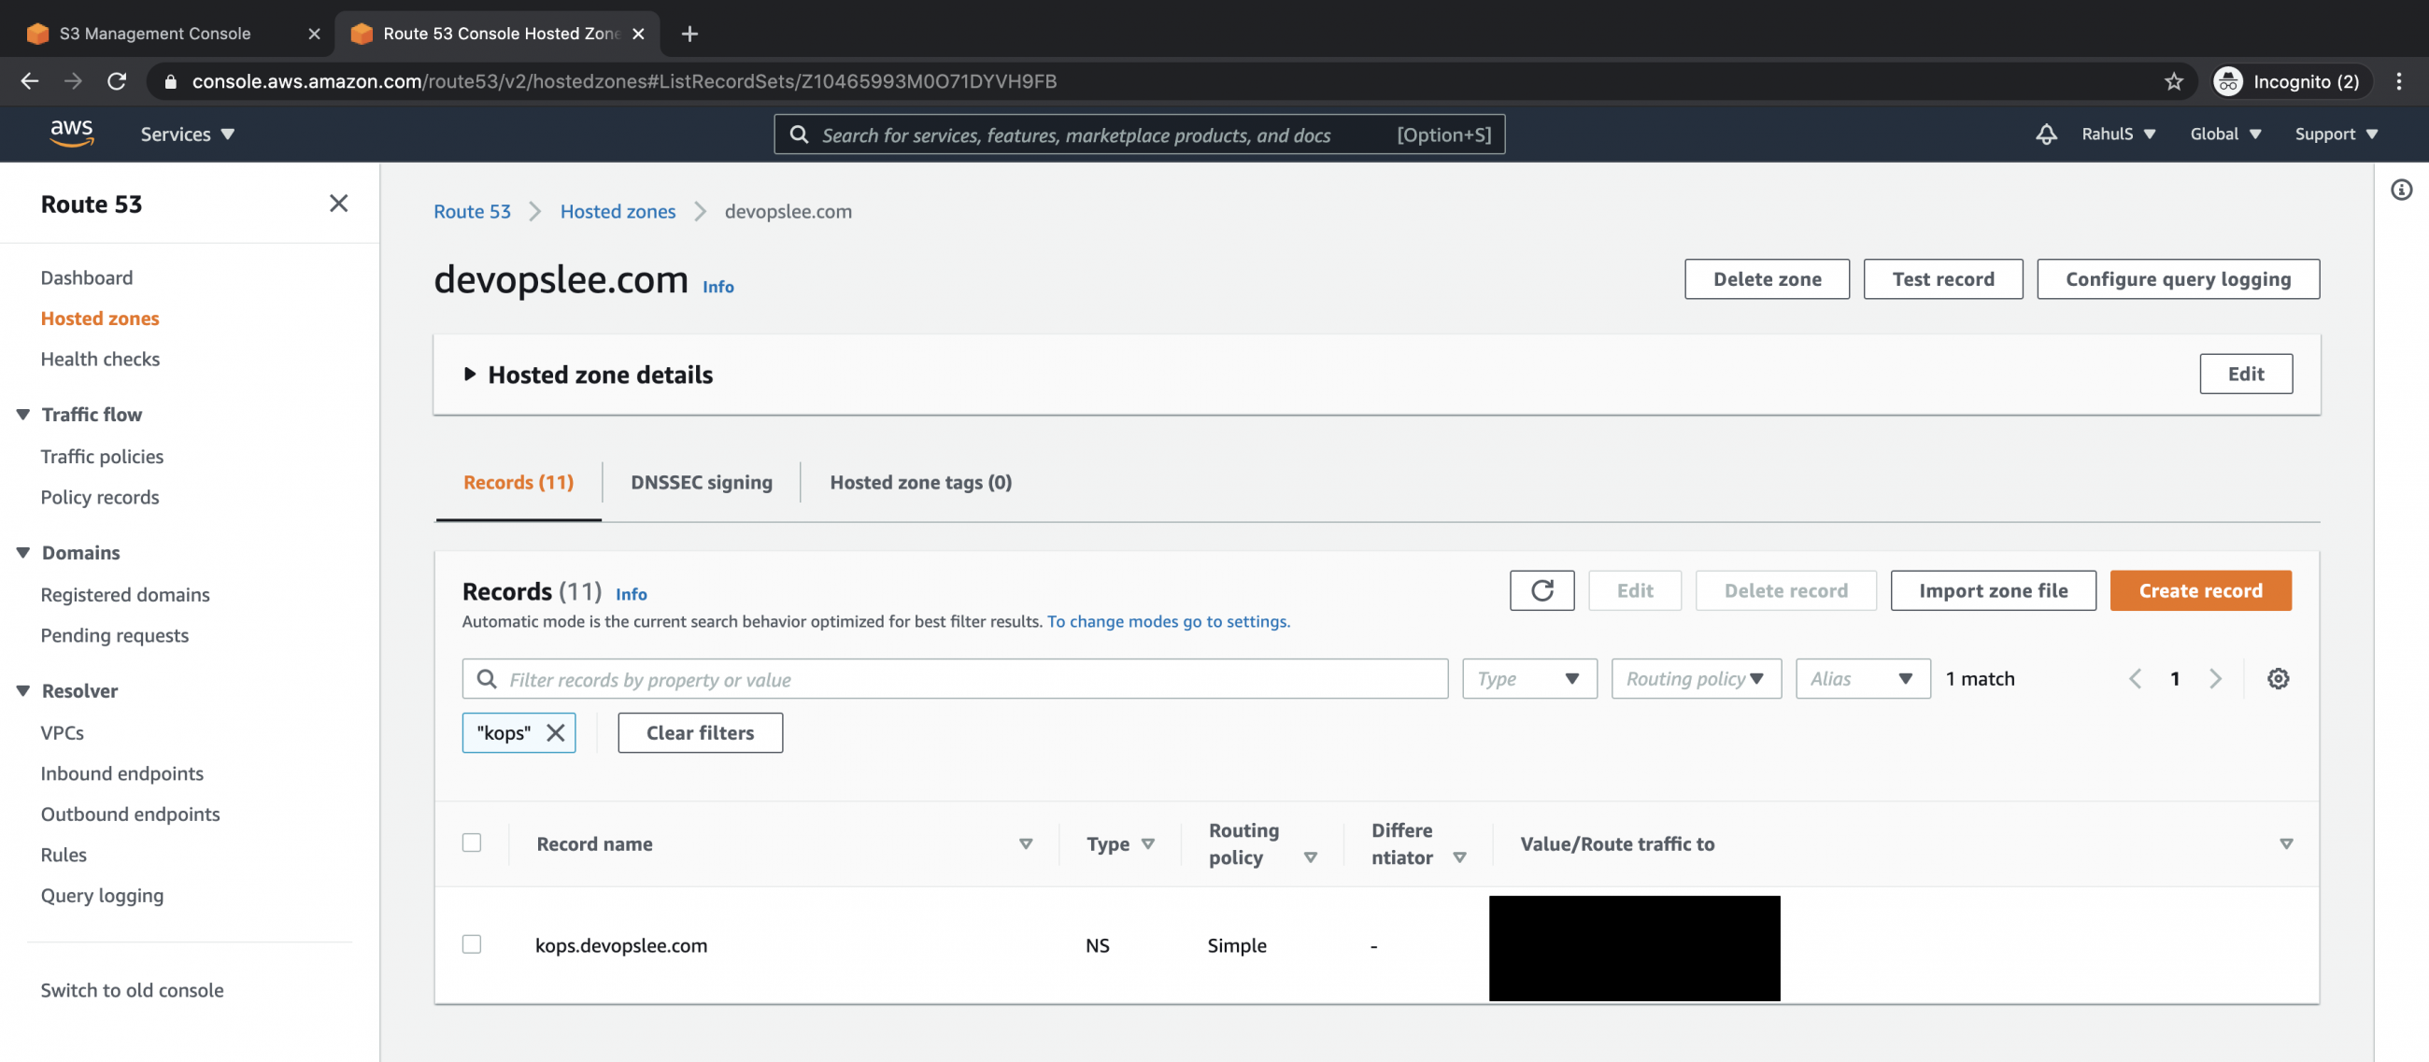
Task: Click the AWS home logo
Action: click(x=71, y=134)
